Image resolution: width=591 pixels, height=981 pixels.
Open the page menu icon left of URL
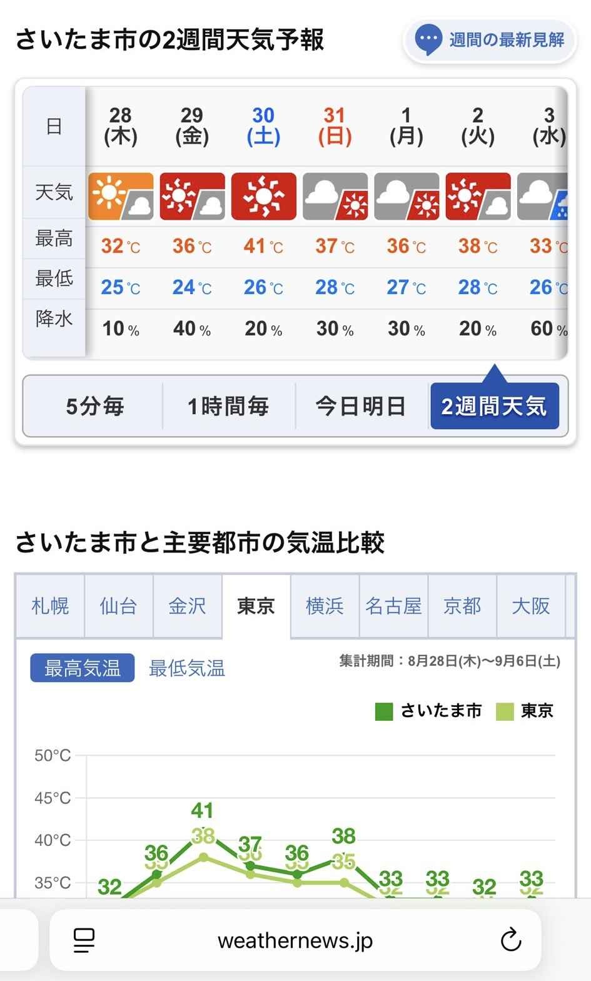[84, 940]
